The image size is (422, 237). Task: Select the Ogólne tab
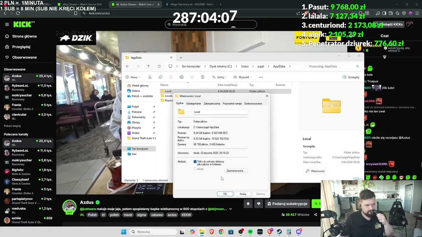point(180,103)
